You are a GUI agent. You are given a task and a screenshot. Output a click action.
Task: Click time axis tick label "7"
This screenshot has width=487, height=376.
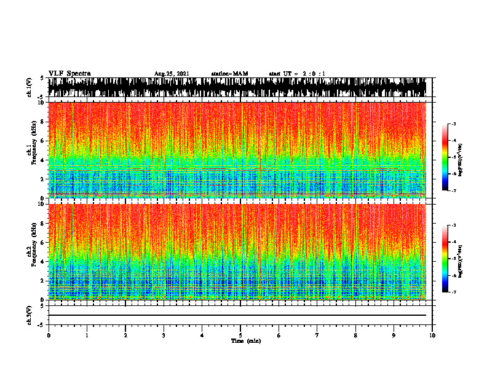(x=317, y=335)
